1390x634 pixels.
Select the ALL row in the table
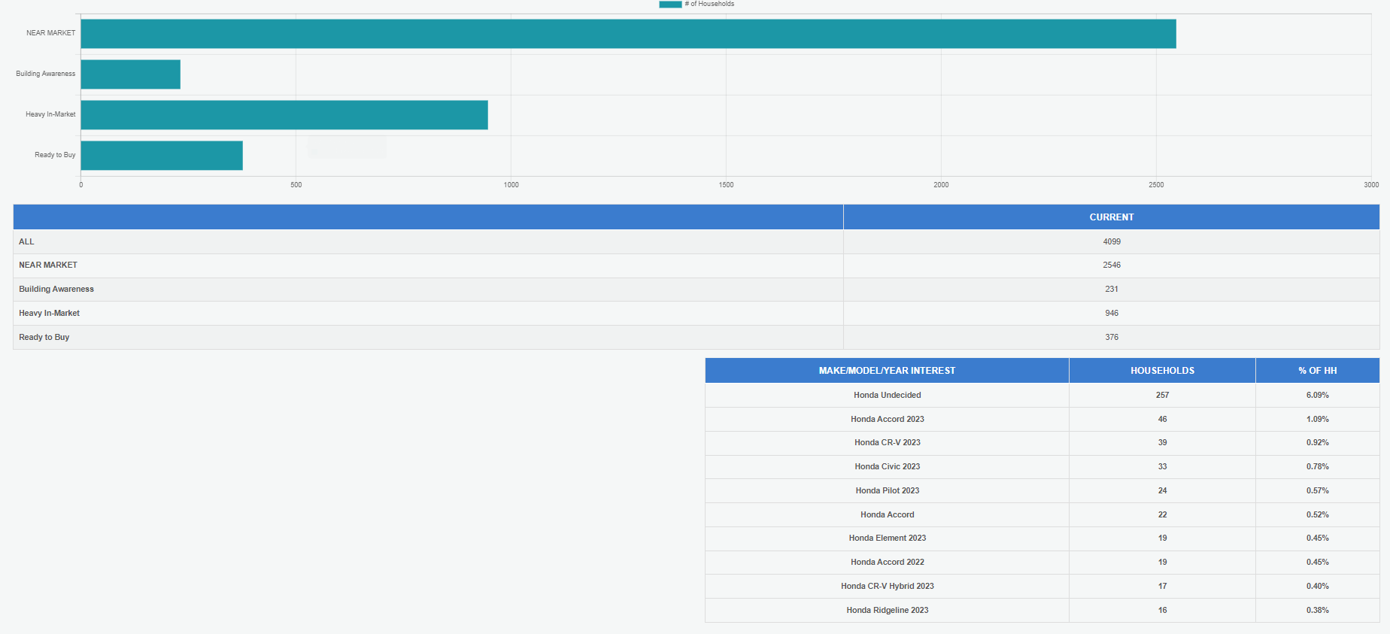[x=27, y=241]
